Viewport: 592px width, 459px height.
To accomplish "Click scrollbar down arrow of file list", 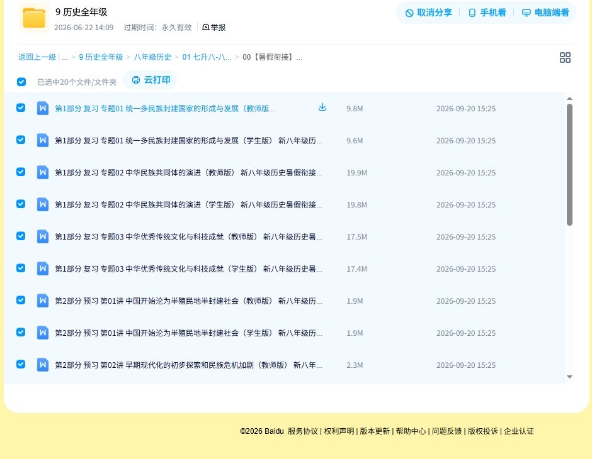I will (569, 377).
